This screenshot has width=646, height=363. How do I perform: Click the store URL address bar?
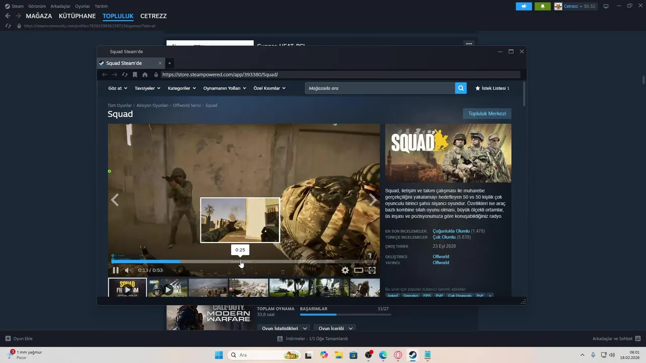341,75
